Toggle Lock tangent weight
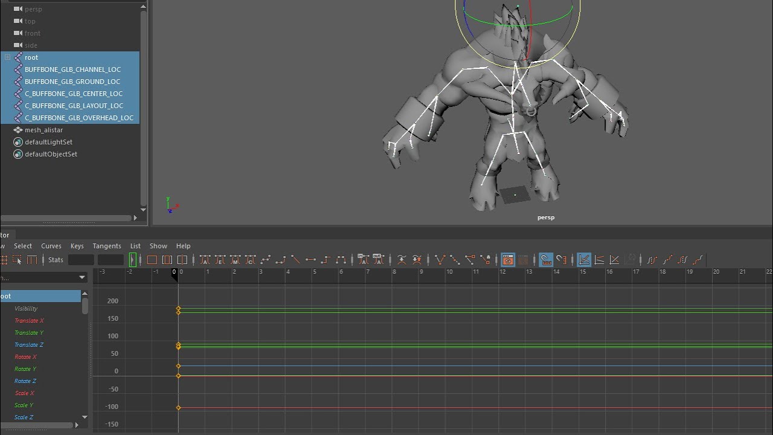This screenshot has height=435, width=773. tap(485, 260)
